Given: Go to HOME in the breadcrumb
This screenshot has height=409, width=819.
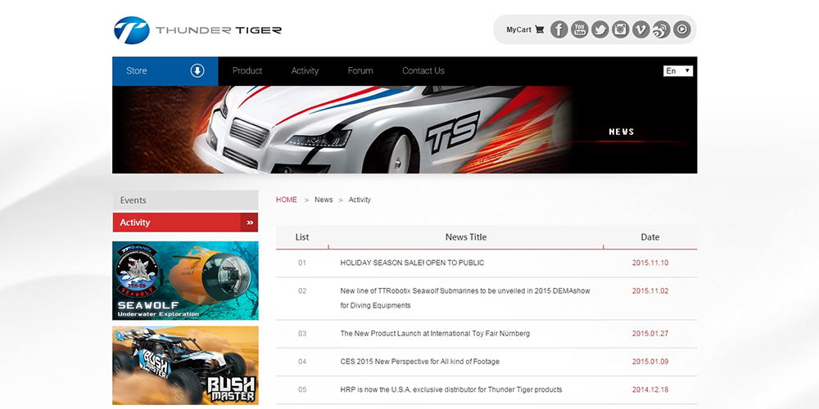Looking at the screenshot, I should point(286,200).
